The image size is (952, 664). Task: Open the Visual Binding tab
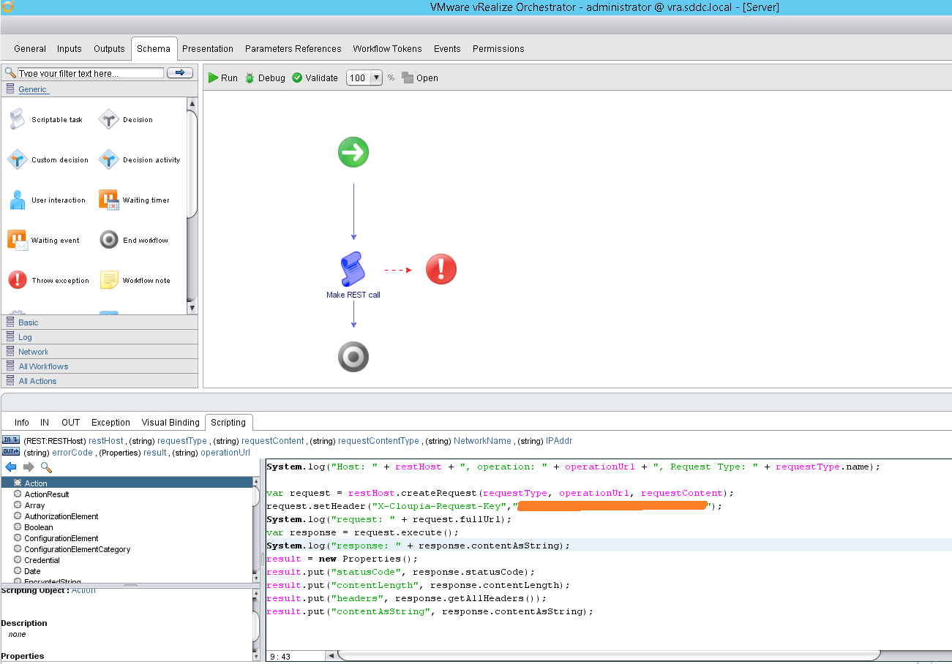(170, 422)
